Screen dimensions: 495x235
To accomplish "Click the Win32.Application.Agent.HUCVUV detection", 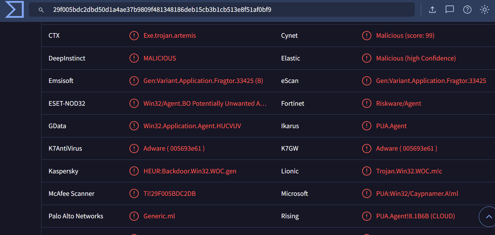I will (192, 126).
